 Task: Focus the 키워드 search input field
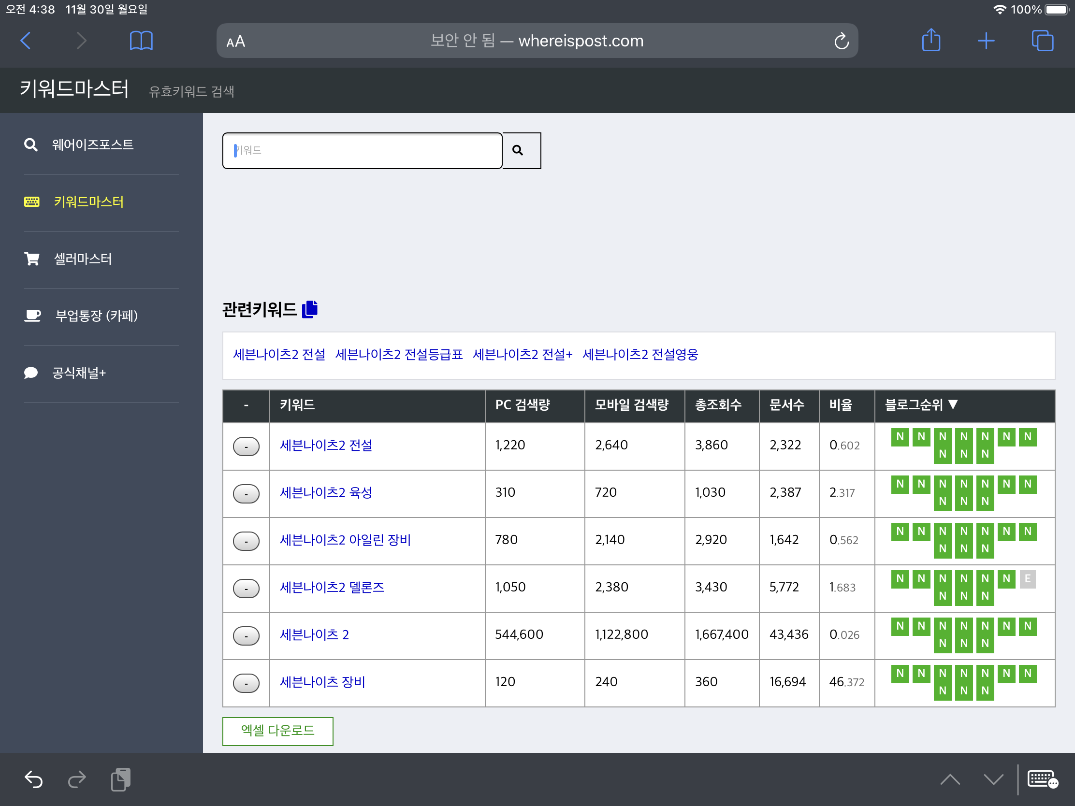tap(362, 151)
